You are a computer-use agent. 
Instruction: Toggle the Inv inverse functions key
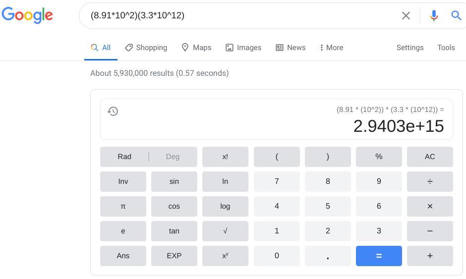point(123,181)
